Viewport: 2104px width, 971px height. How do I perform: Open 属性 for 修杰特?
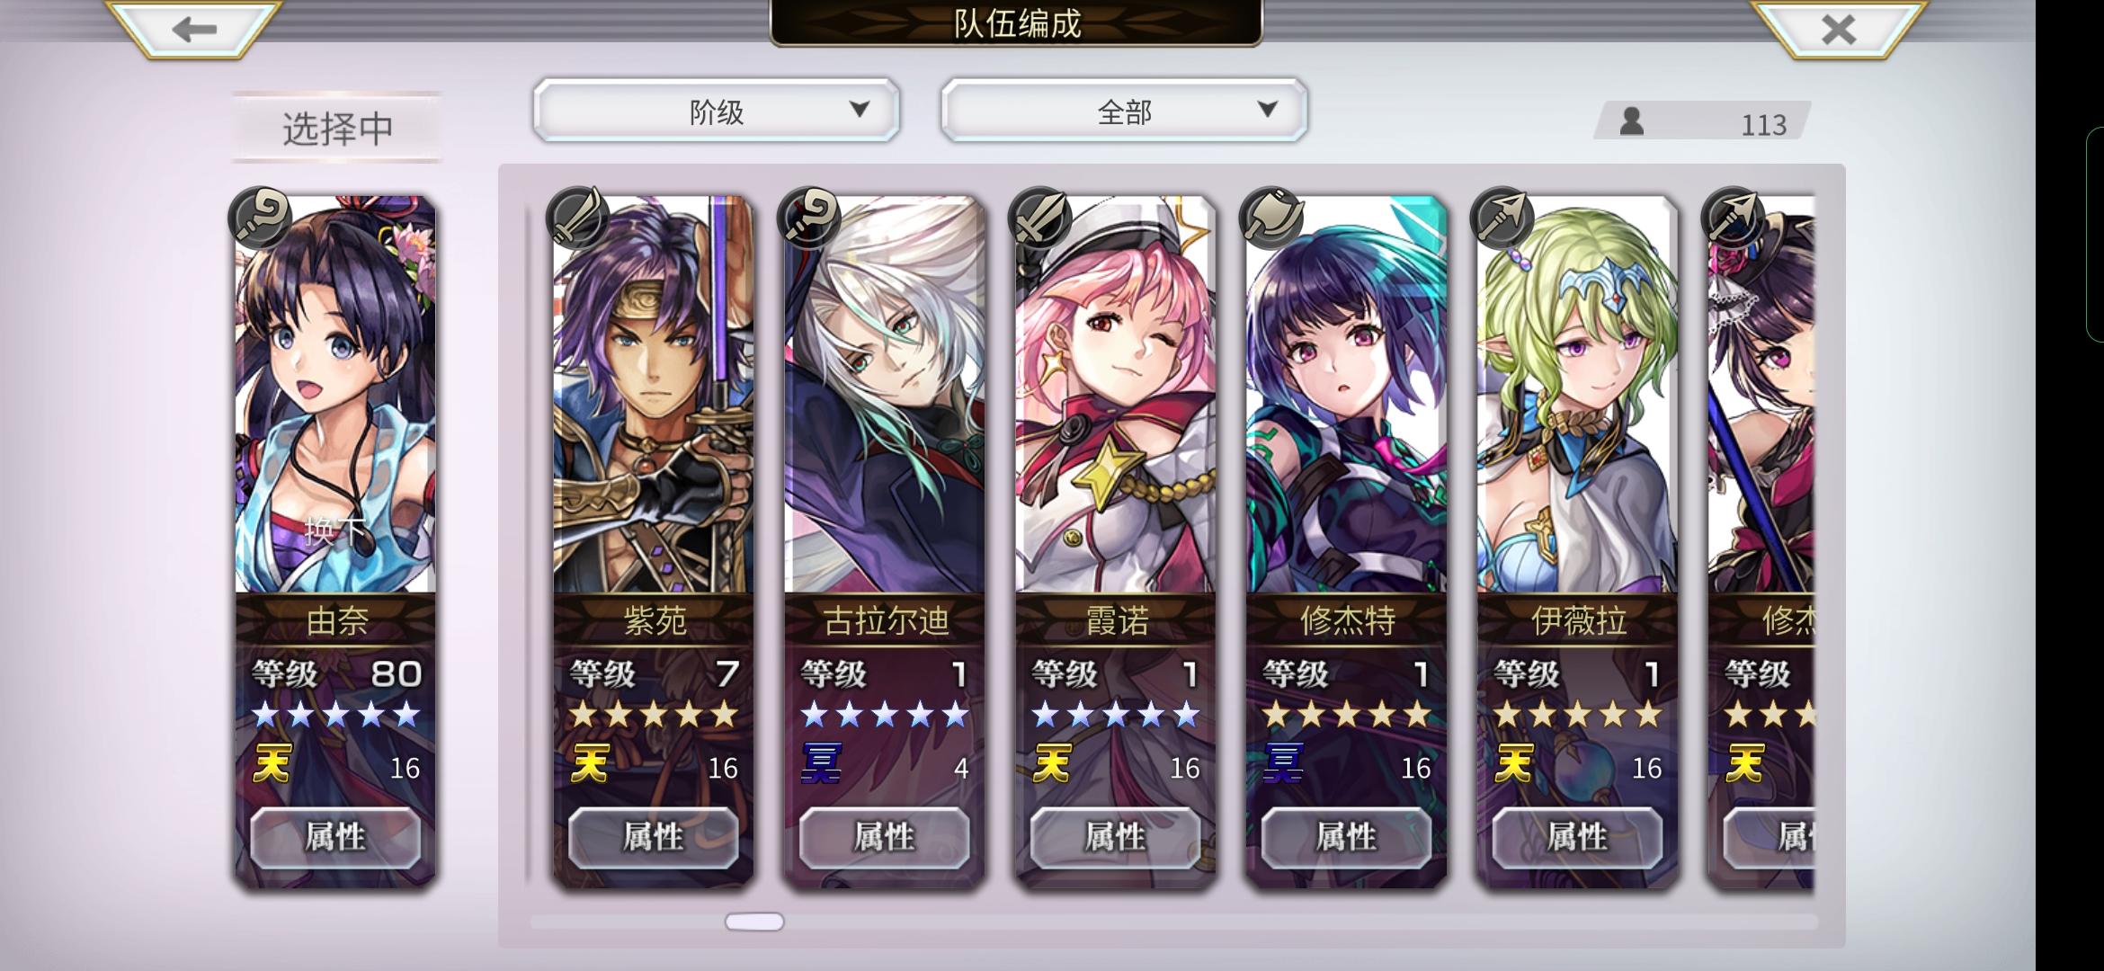pyautogui.click(x=1346, y=837)
